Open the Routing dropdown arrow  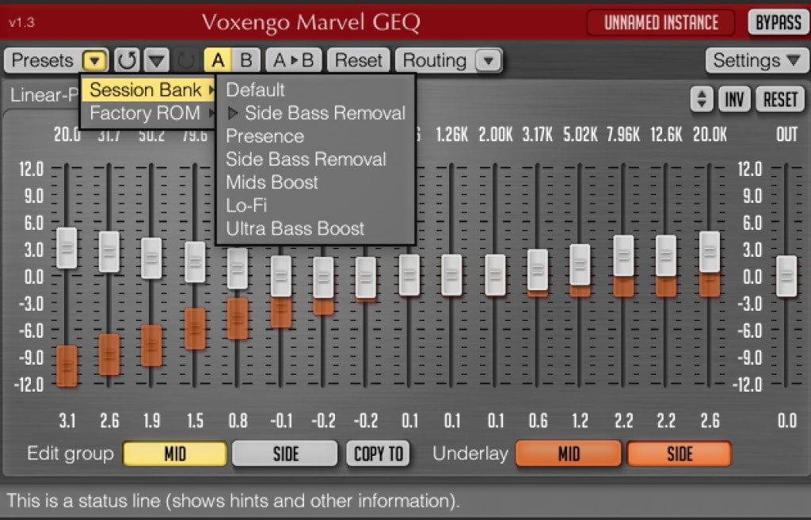click(488, 60)
